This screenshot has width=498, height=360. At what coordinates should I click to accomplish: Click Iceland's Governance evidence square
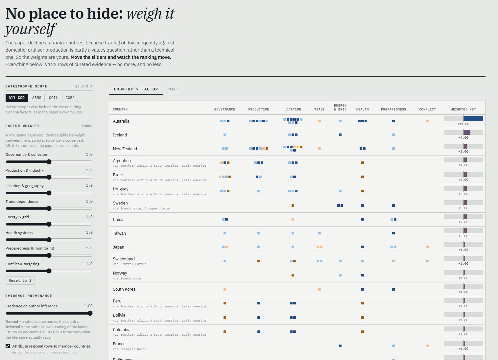(225, 135)
